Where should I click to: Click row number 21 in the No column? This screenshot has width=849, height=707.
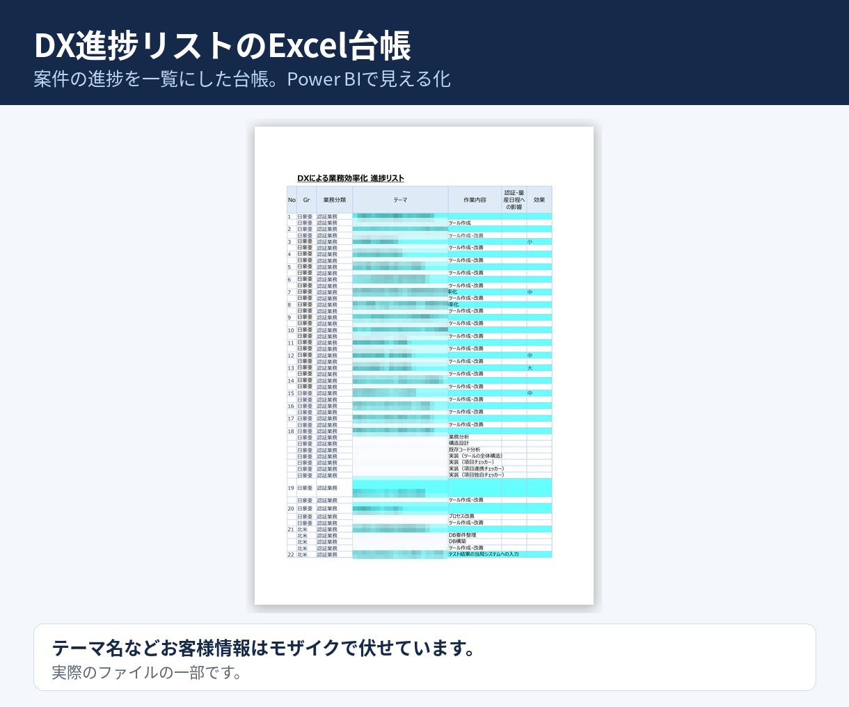click(292, 530)
